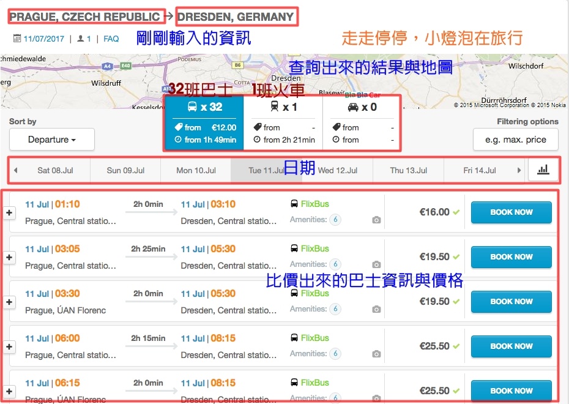Click the Dresden label on the map

coord(286,78)
